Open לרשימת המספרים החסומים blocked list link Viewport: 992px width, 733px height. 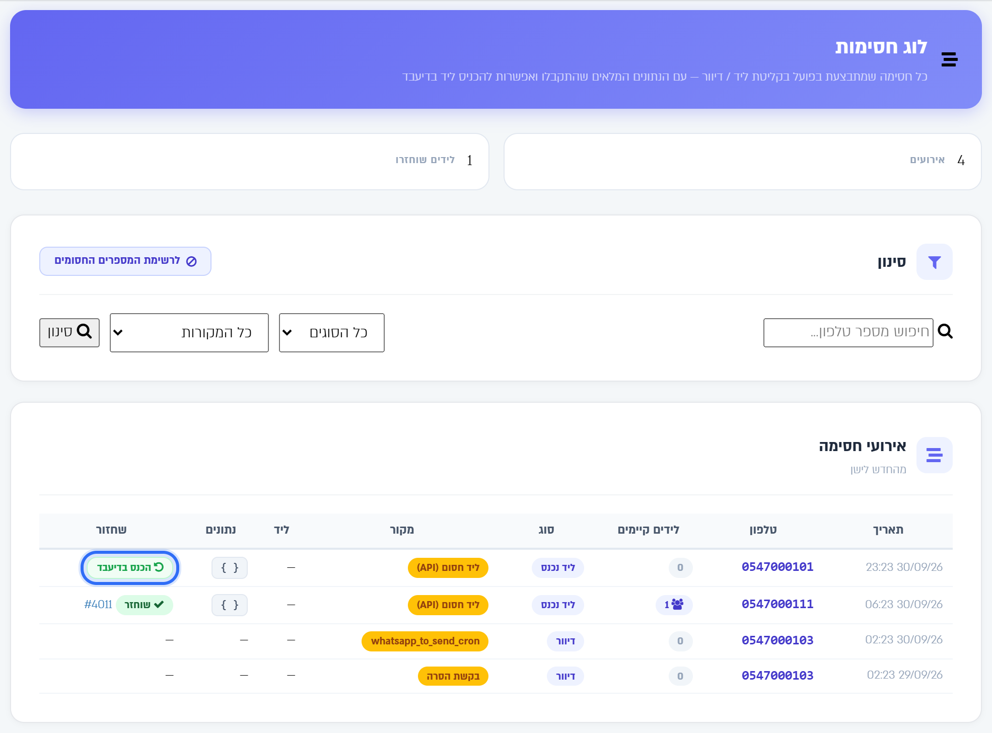(125, 261)
